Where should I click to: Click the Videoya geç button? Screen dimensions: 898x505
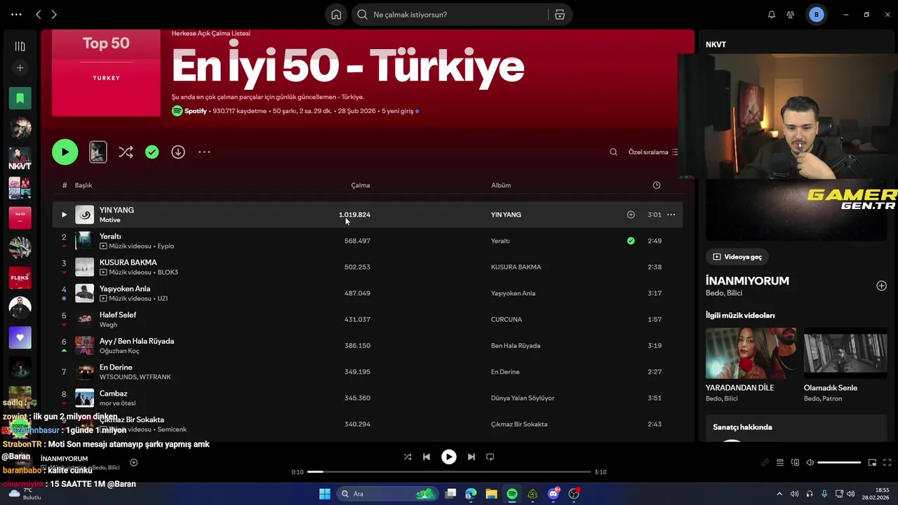737,257
